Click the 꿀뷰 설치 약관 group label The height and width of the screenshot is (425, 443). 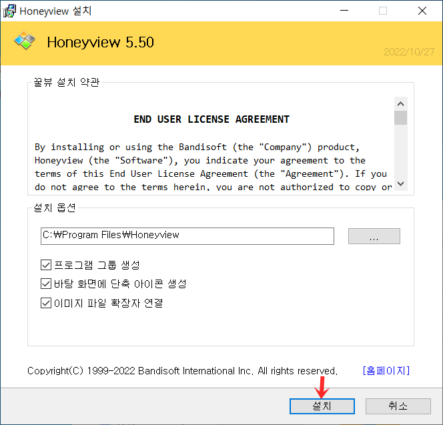67,82
